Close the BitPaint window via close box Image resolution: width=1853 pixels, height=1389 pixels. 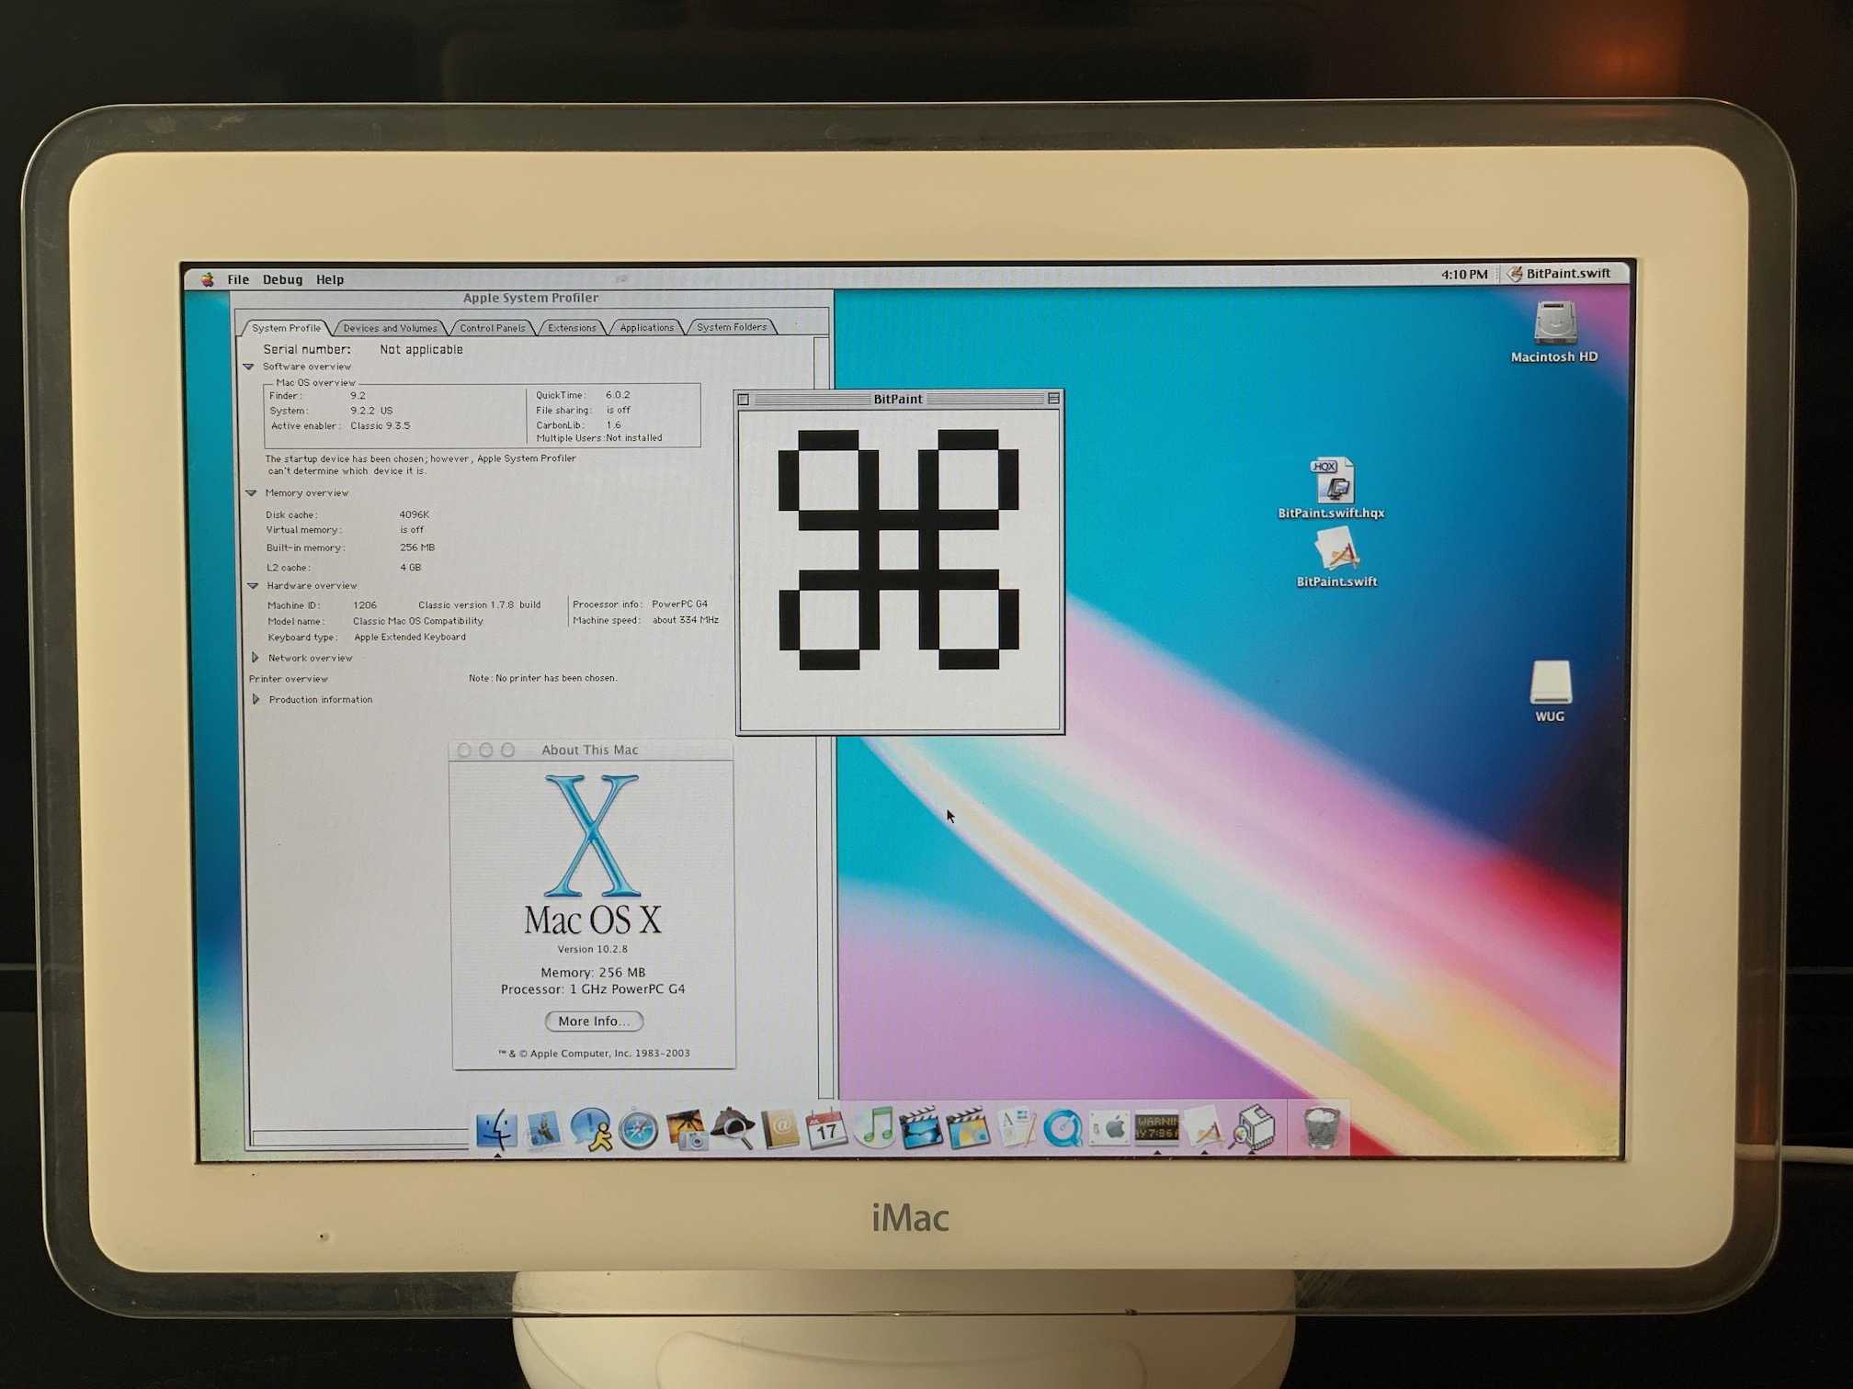744,400
